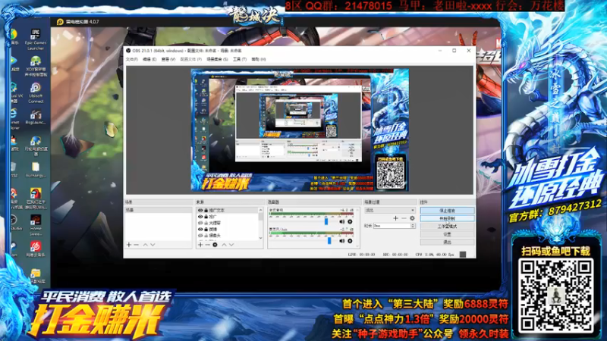Open the 场景集合(S) menu
This screenshot has width=607, height=341.
pyautogui.click(x=217, y=59)
